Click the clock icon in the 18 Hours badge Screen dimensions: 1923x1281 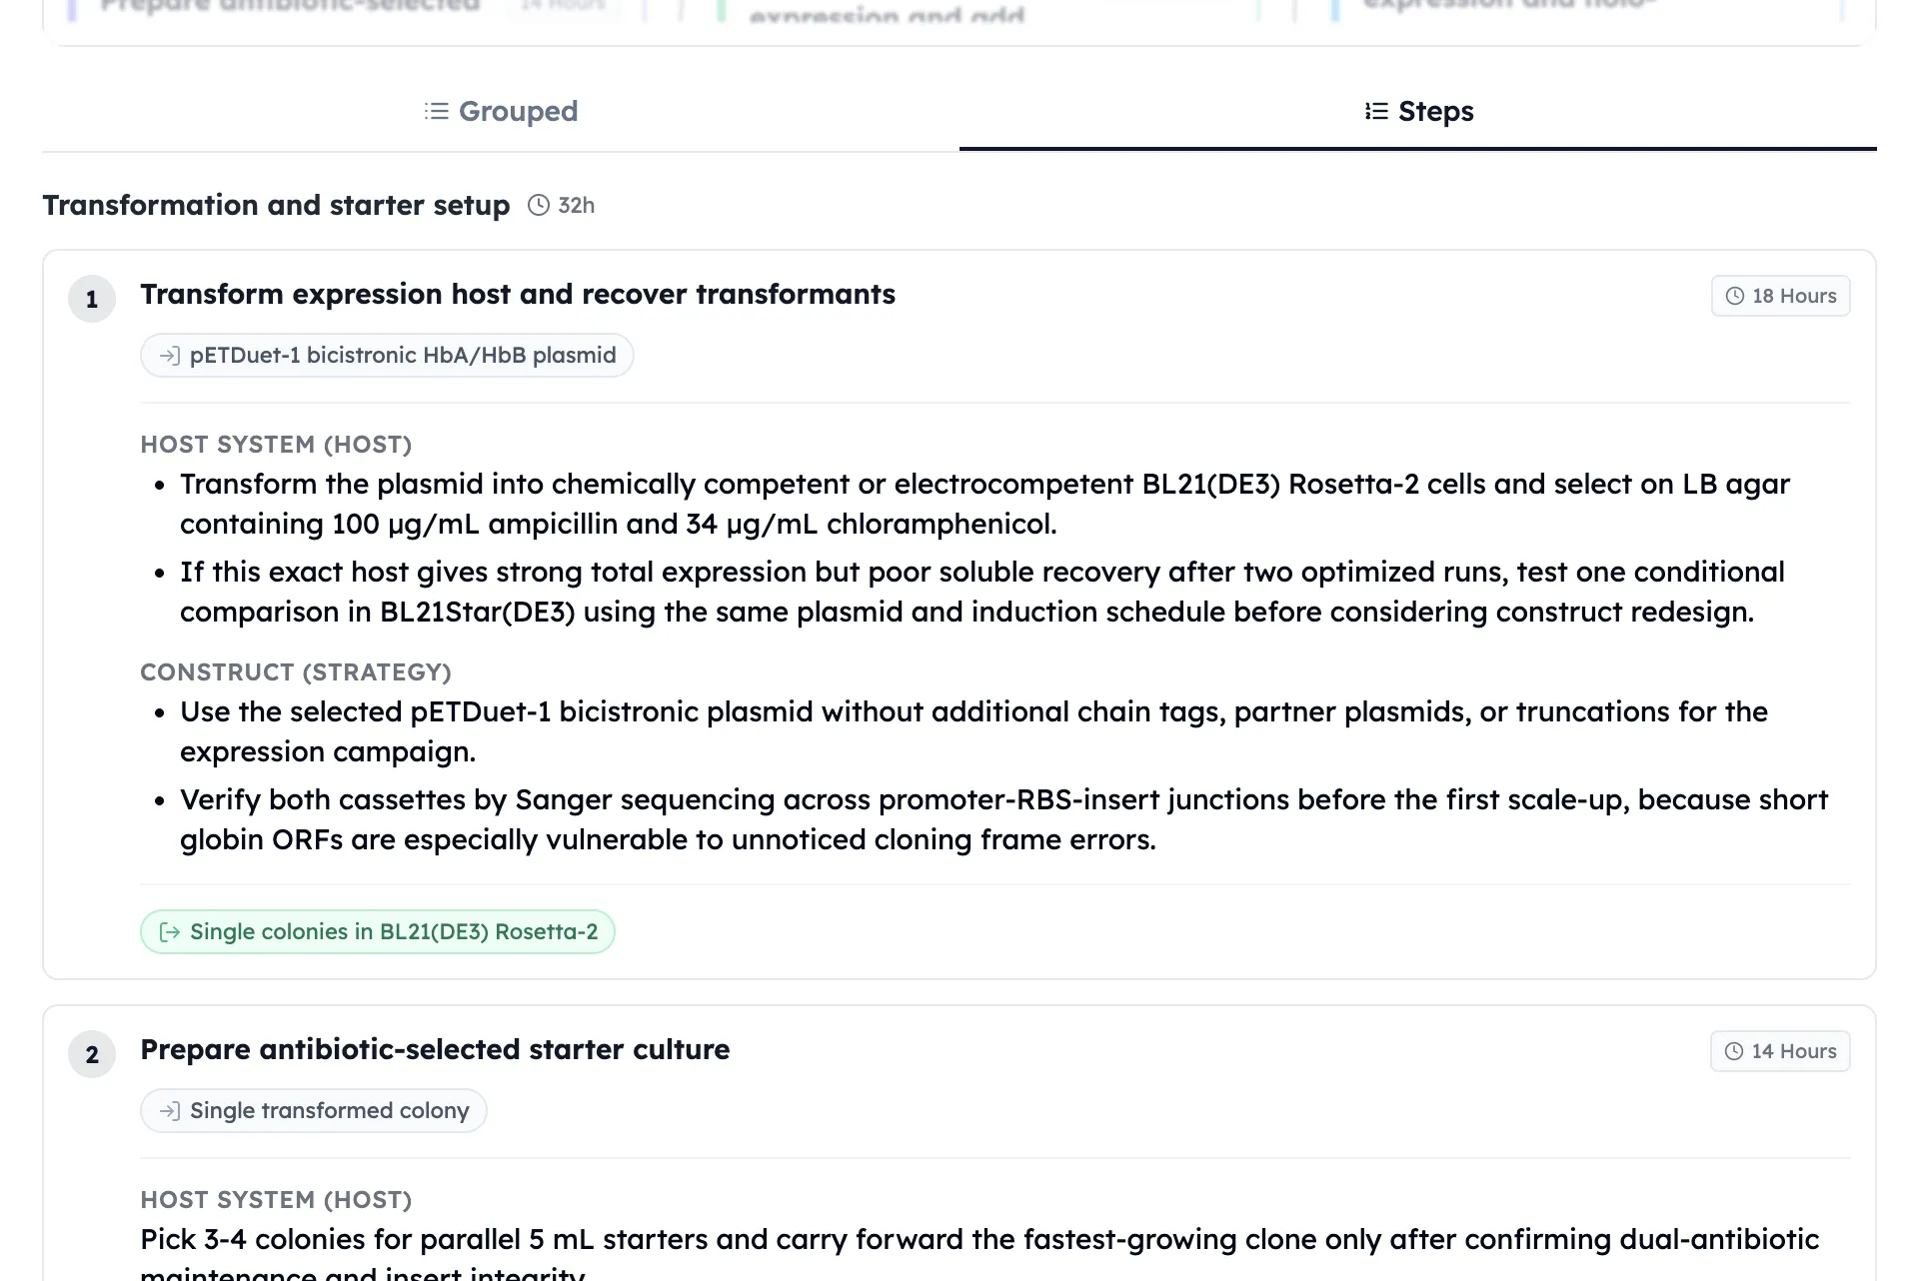pyautogui.click(x=1735, y=296)
